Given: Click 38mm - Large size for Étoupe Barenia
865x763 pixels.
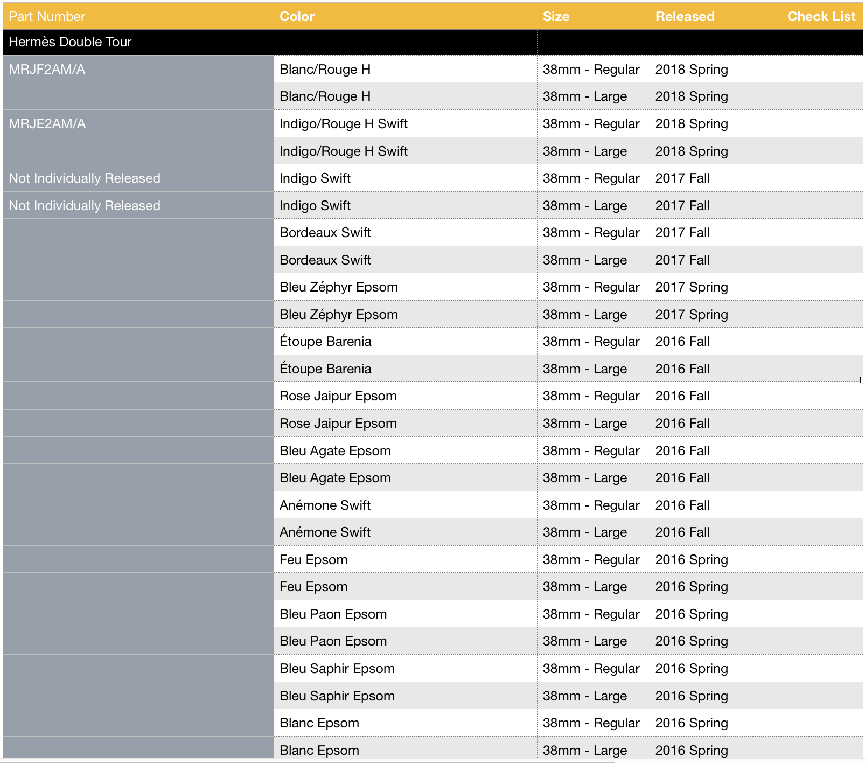Looking at the screenshot, I should (585, 369).
